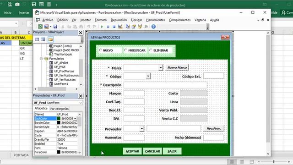Click the SALIR button

[172, 151]
